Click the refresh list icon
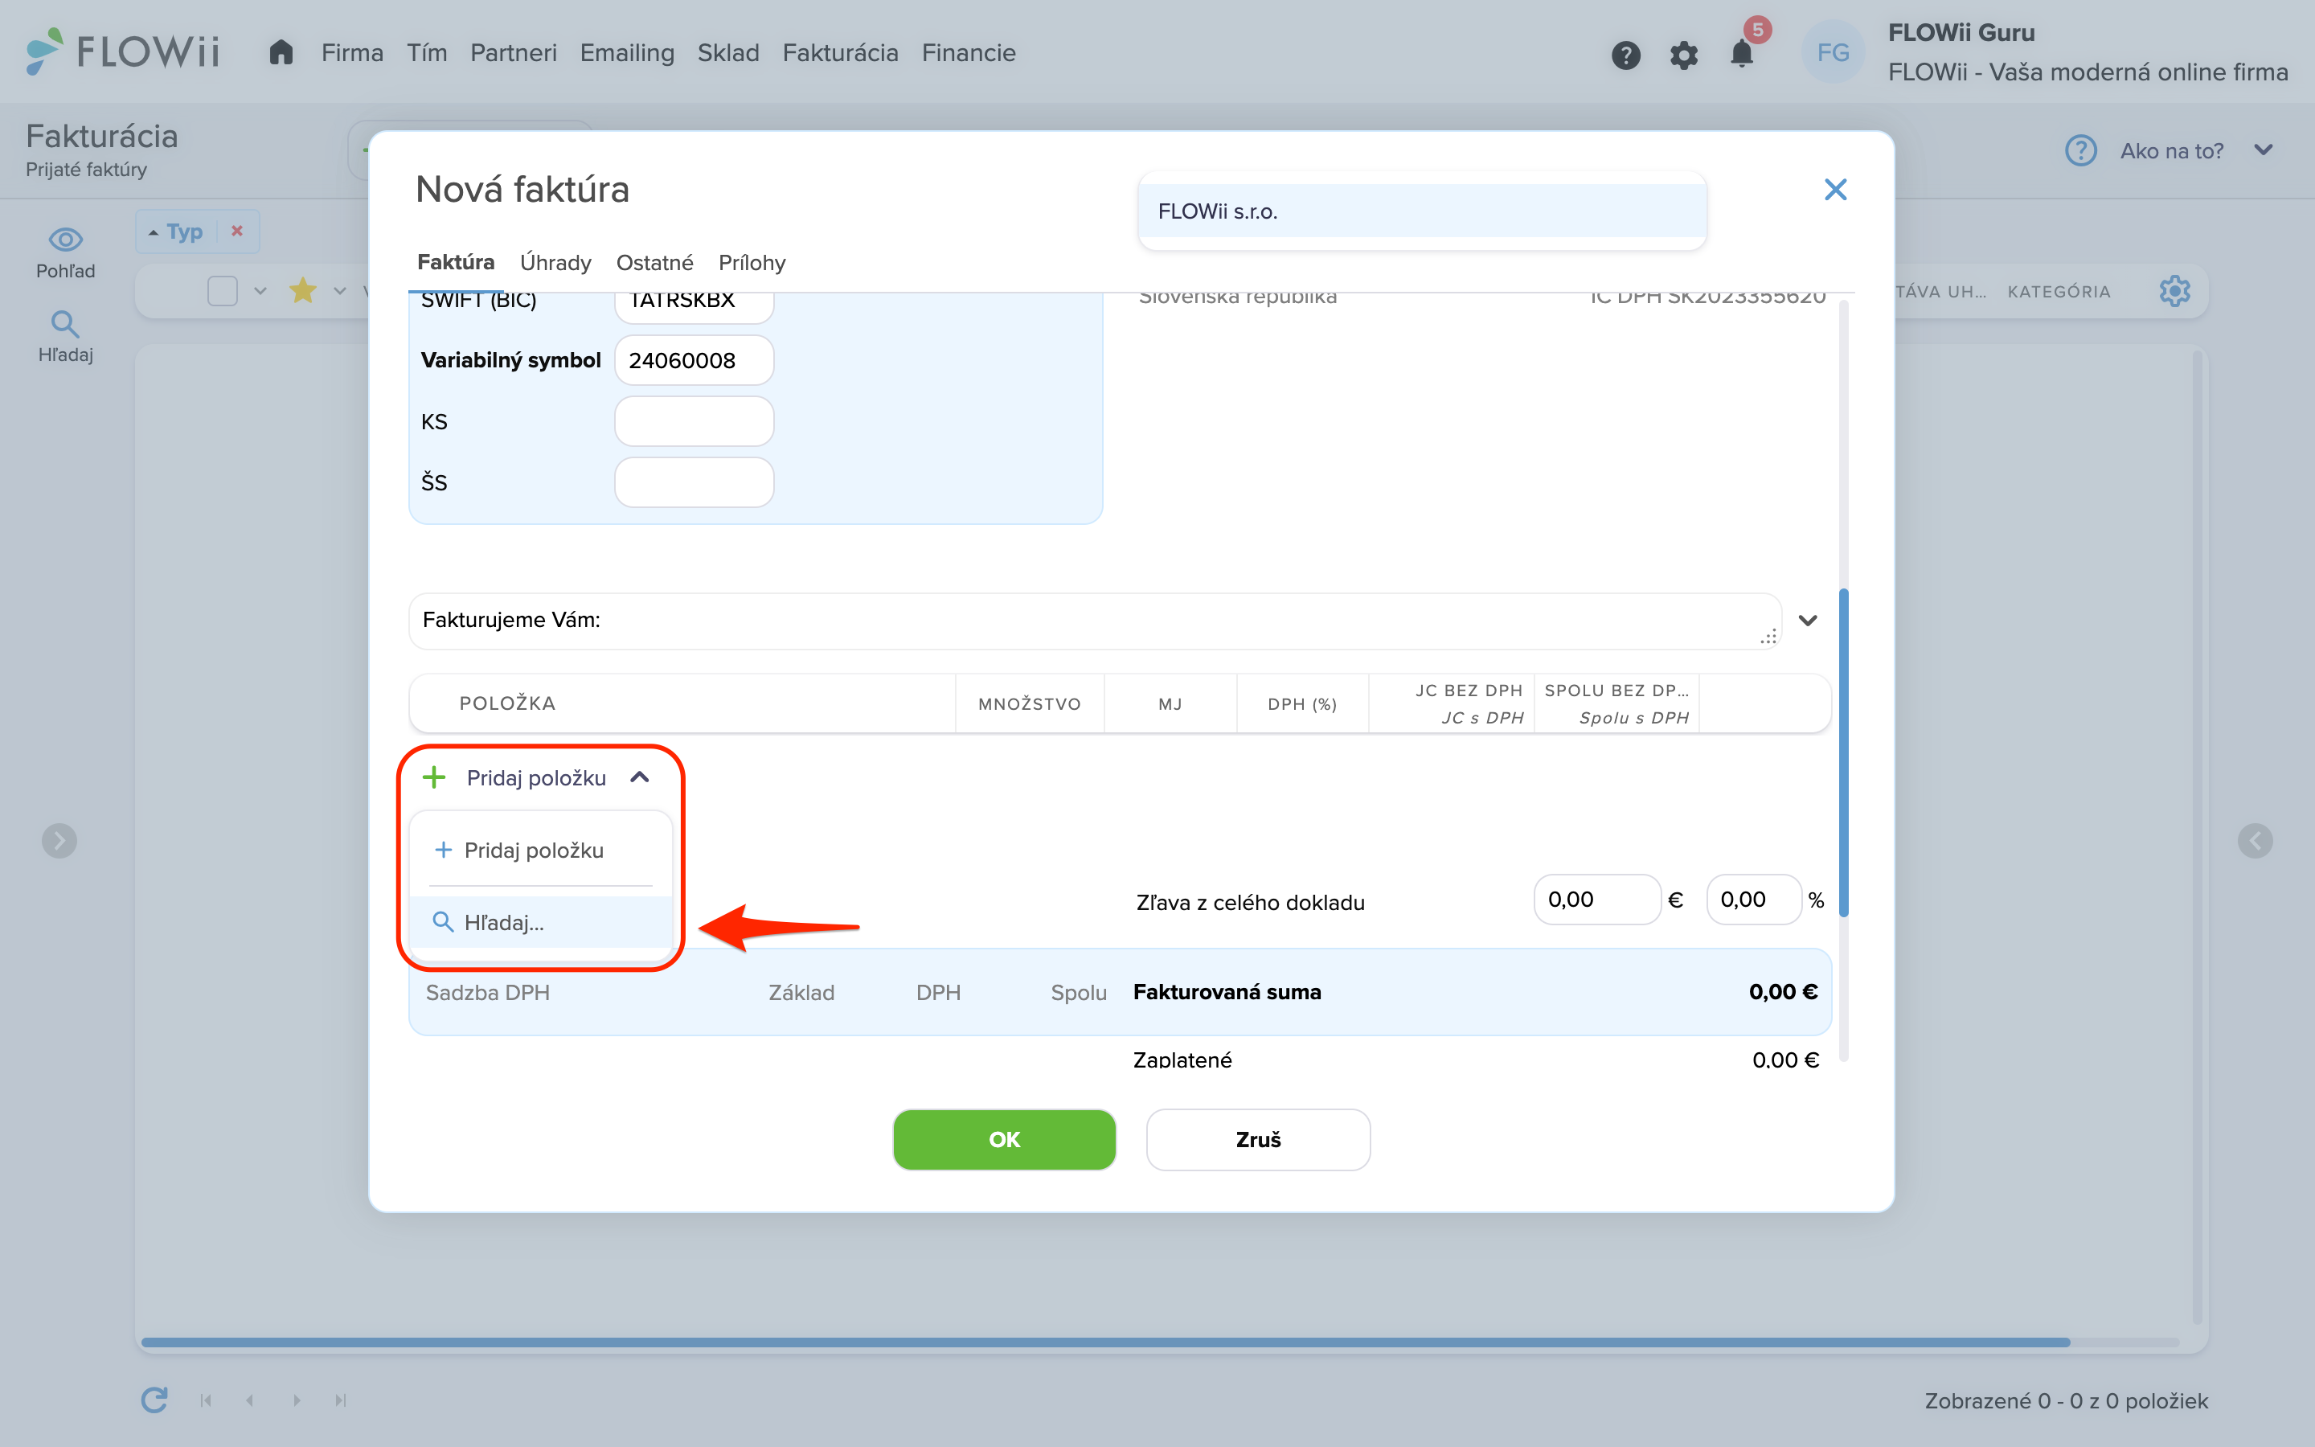Viewport: 2315px width, 1447px height. tap(154, 1400)
